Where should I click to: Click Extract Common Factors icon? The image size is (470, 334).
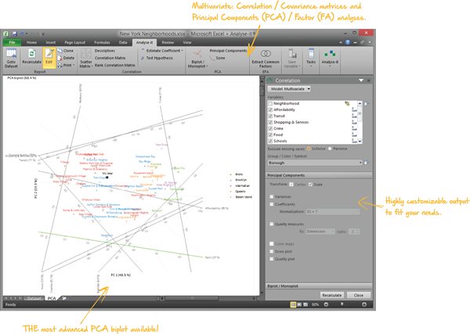[x=266, y=59]
